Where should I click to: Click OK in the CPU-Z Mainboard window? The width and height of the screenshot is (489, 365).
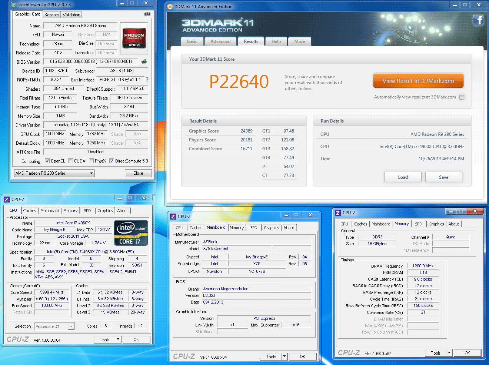coord(302,356)
